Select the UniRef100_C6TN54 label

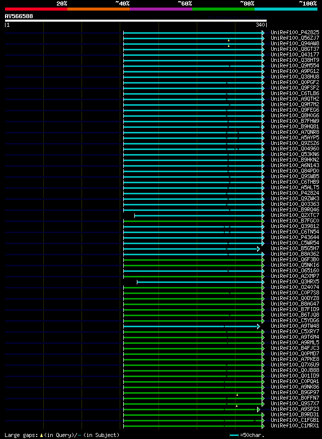[295, 232]
